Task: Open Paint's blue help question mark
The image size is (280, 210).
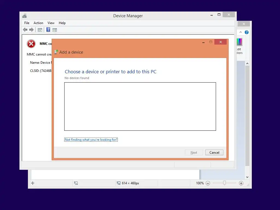Action: pyautogui.click(x=247, y=32)
